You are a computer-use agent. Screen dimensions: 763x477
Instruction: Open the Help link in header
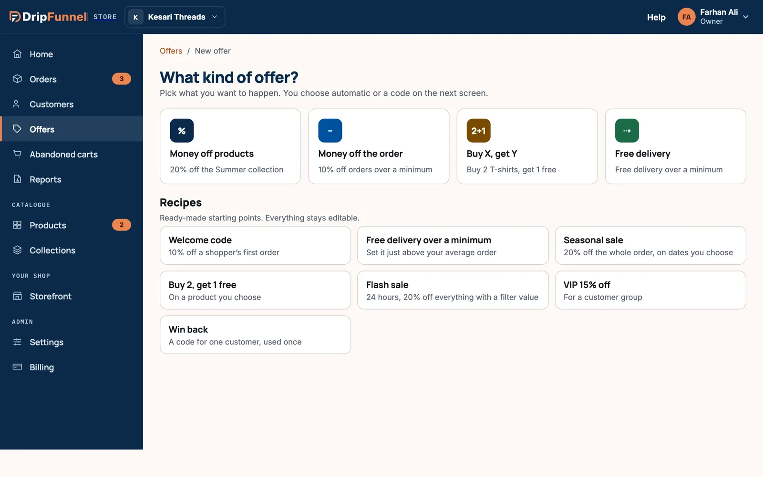(656, 17)
